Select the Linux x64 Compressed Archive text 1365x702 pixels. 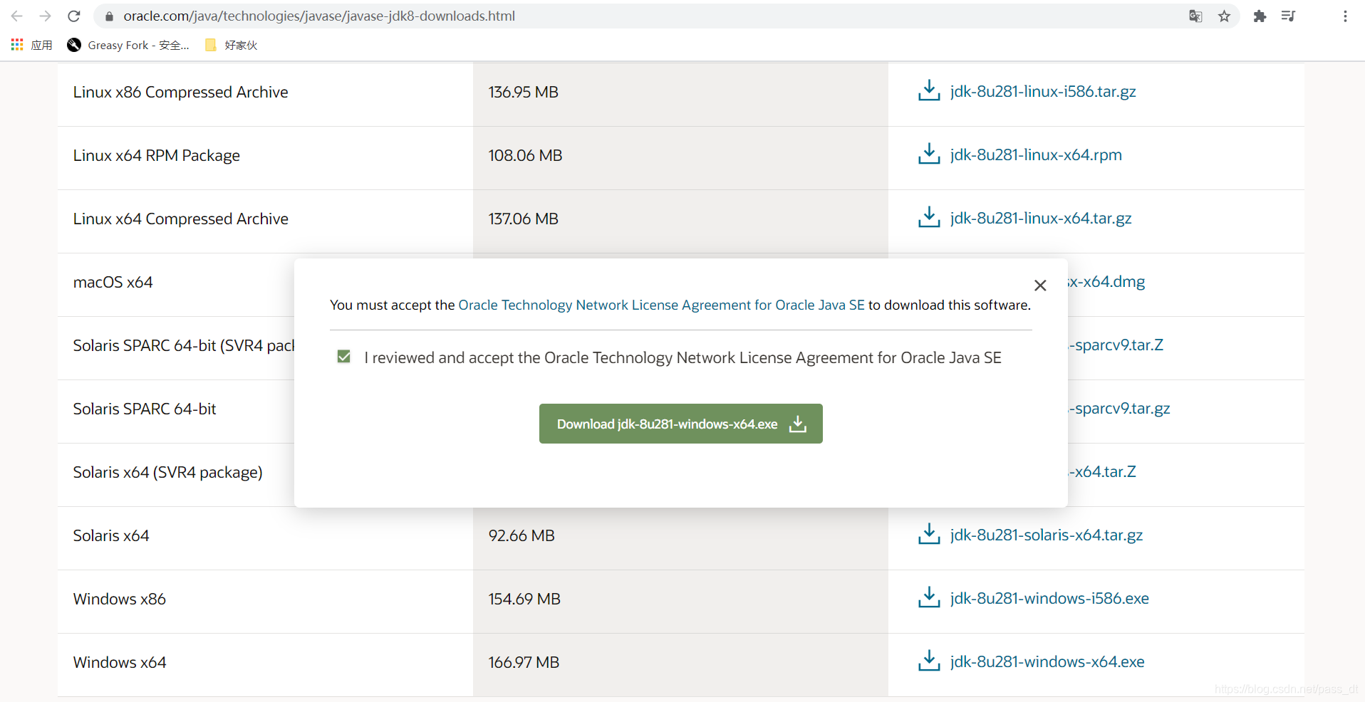180,219
